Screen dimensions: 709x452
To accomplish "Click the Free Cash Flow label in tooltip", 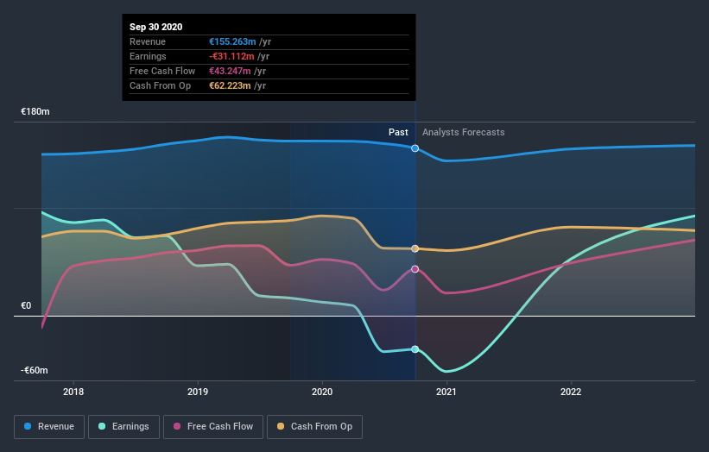I will (x=162, y=71).
